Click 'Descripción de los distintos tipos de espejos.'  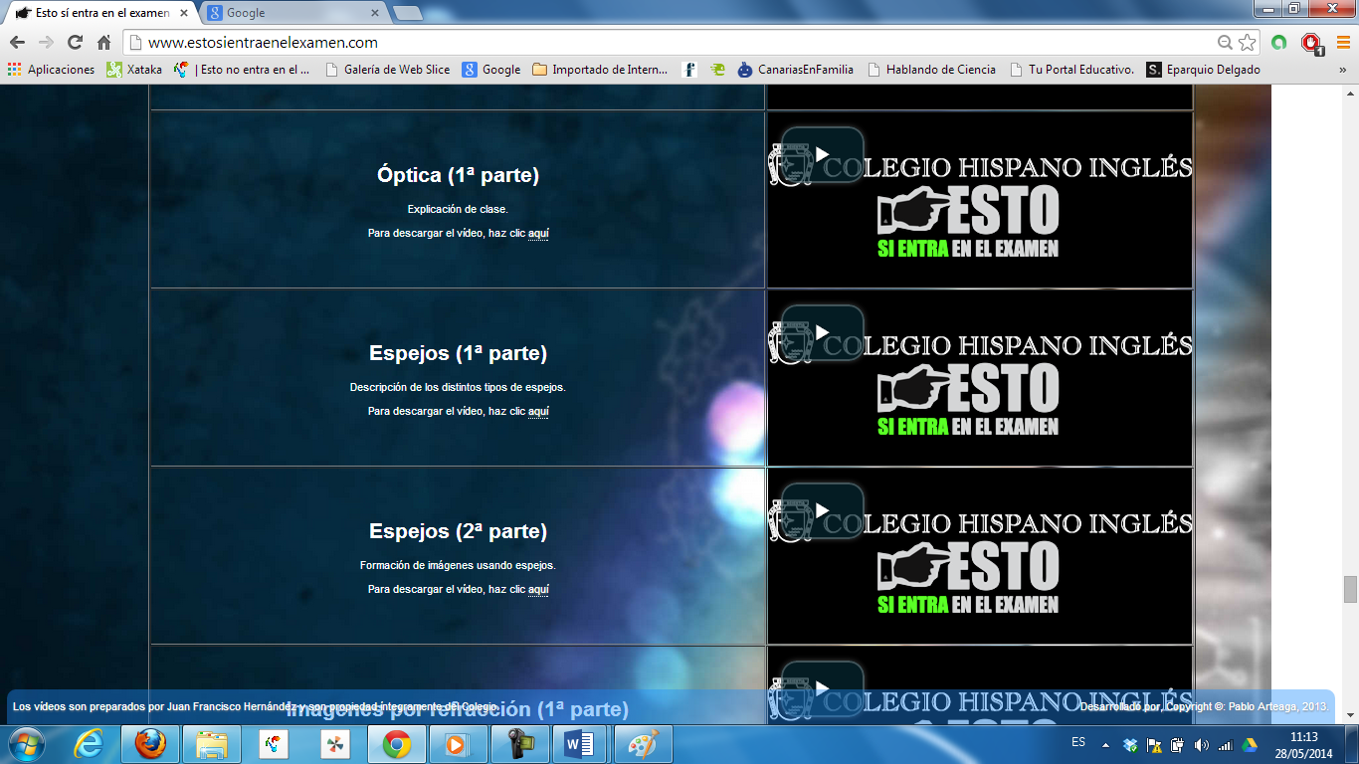click(x=458, y=388)
